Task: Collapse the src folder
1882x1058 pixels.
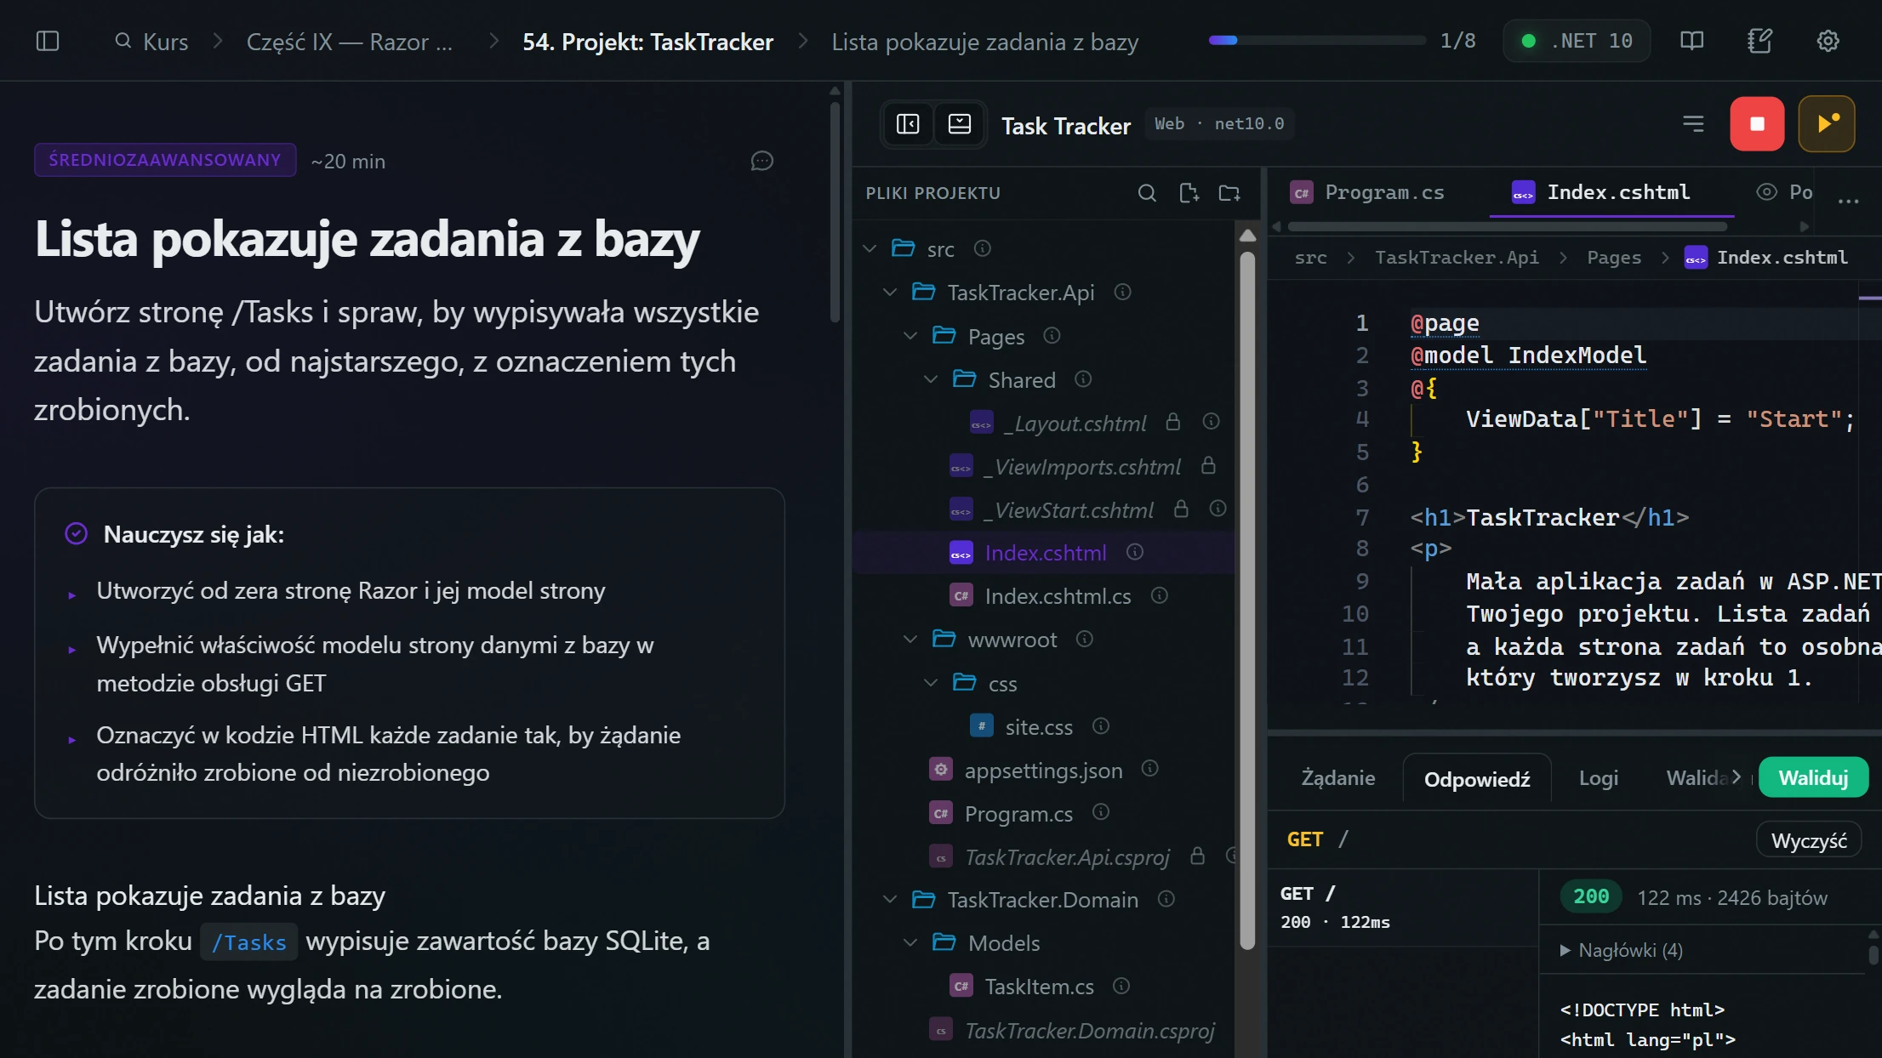Action: [870, 248]
